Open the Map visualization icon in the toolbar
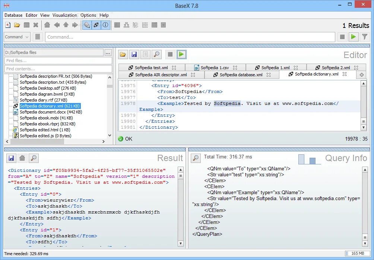Image resolution: width=374 pixels, height=260 pixels. [117, 25]
